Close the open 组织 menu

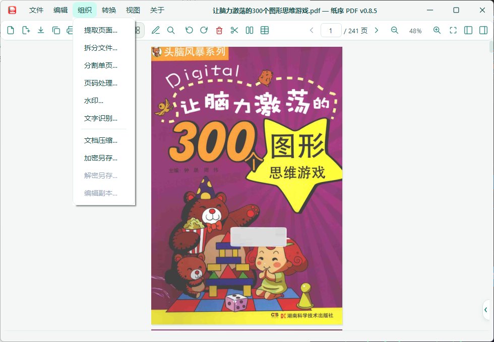pyautogui.click(x=85, y=11)
